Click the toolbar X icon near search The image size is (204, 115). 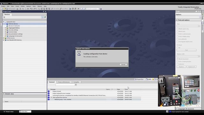click(78, 9)
